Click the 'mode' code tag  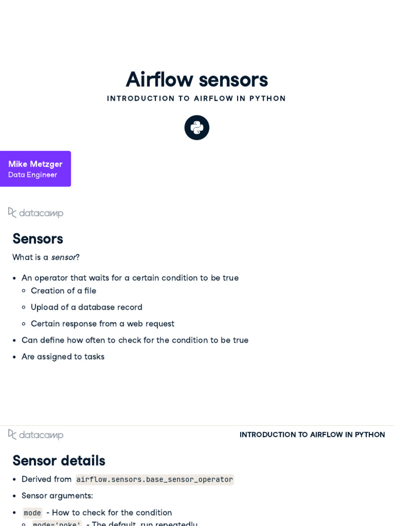click(32, 513)
